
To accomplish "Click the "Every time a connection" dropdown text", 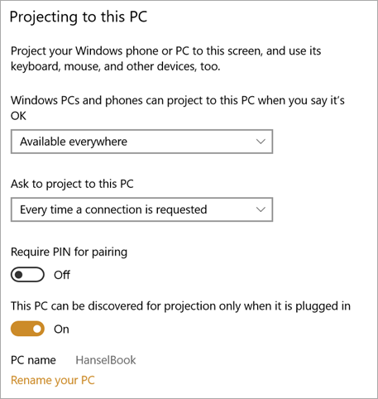I will pos(113,210).
